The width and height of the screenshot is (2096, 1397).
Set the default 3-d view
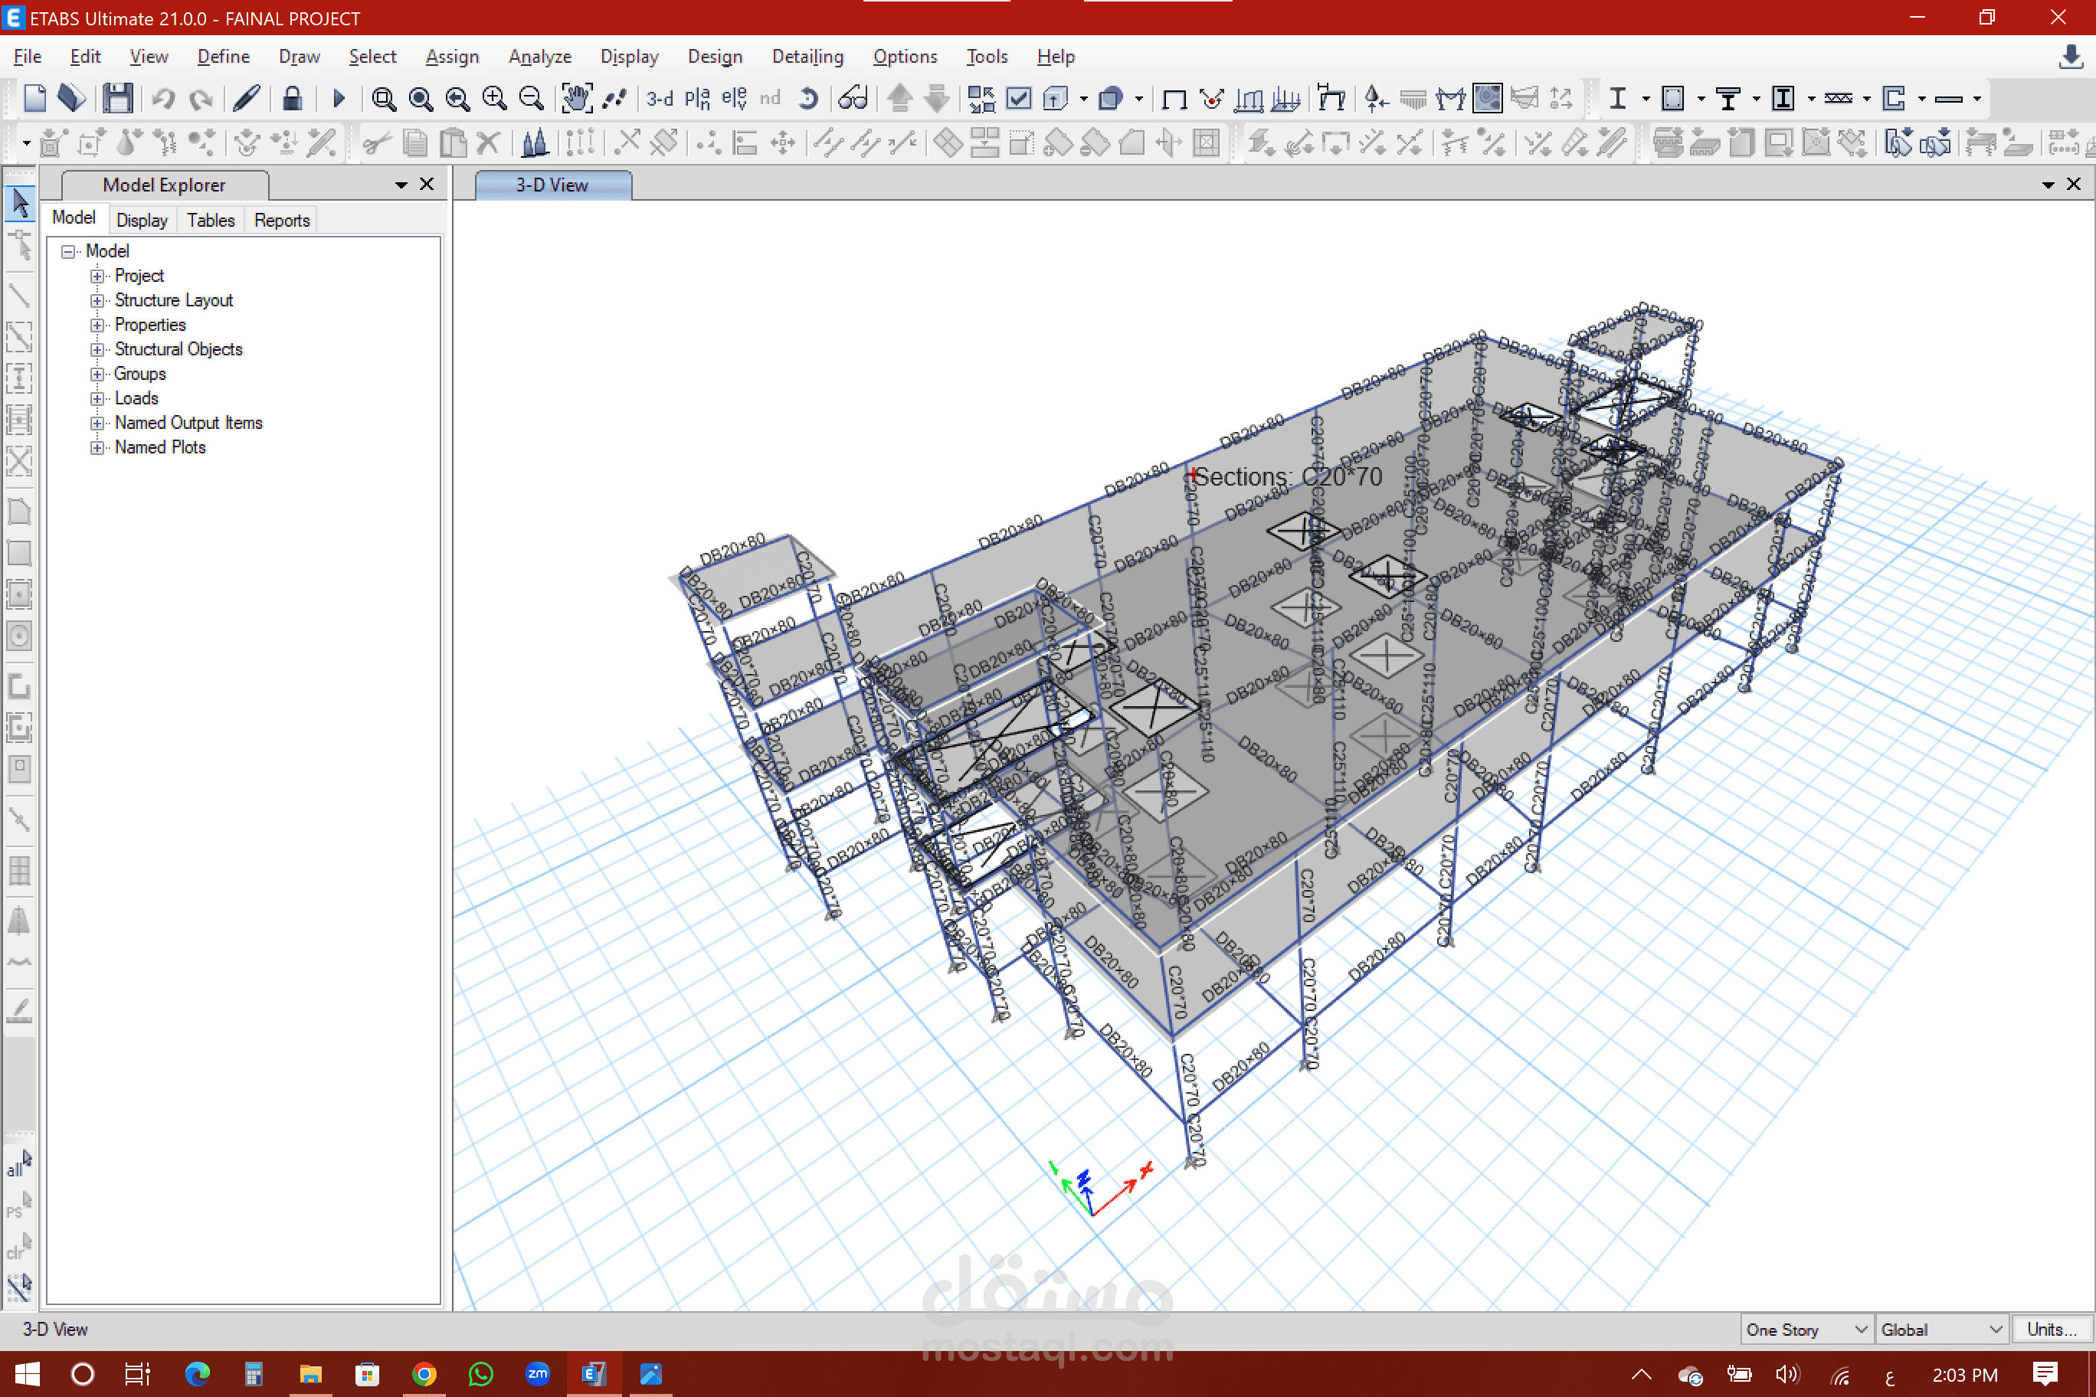(x=660, y=98)
